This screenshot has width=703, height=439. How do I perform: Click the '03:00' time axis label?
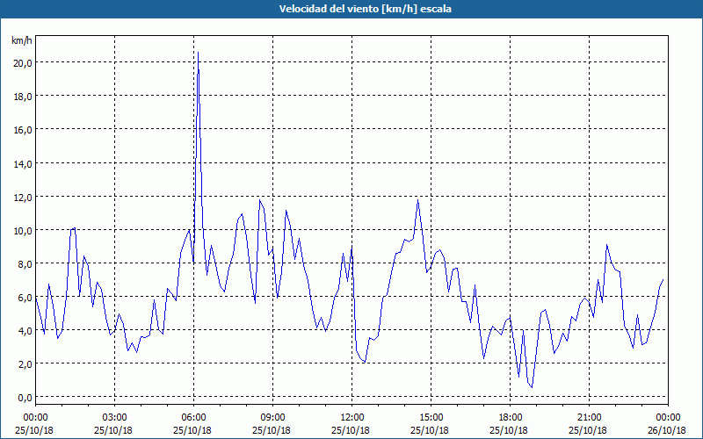point(114,418)
